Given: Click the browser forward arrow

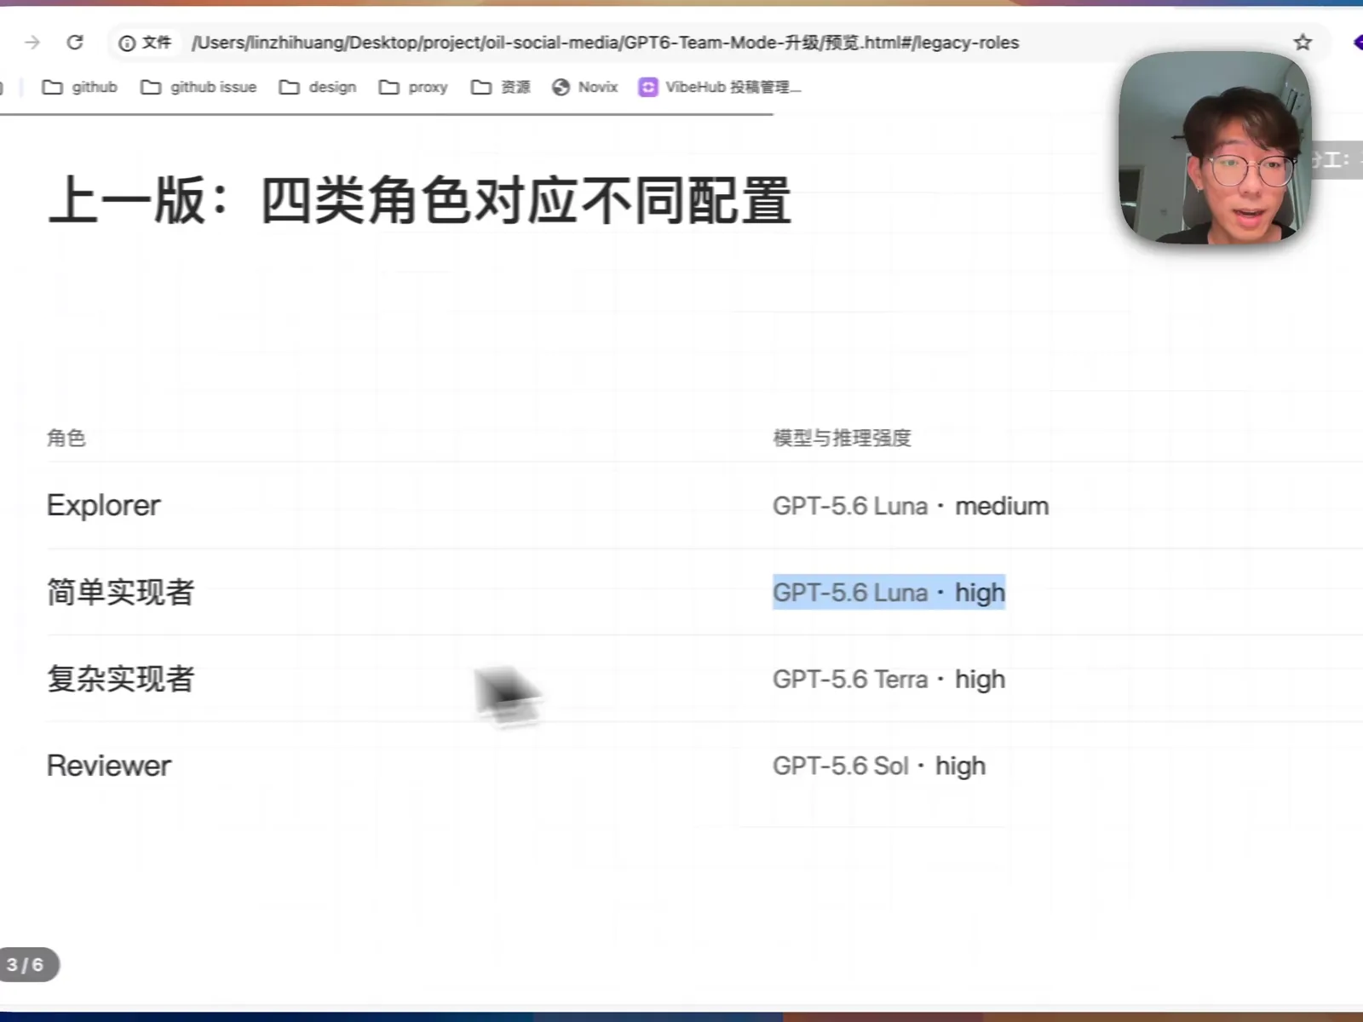Looking at the screenshot, I should tap(32, 42).
